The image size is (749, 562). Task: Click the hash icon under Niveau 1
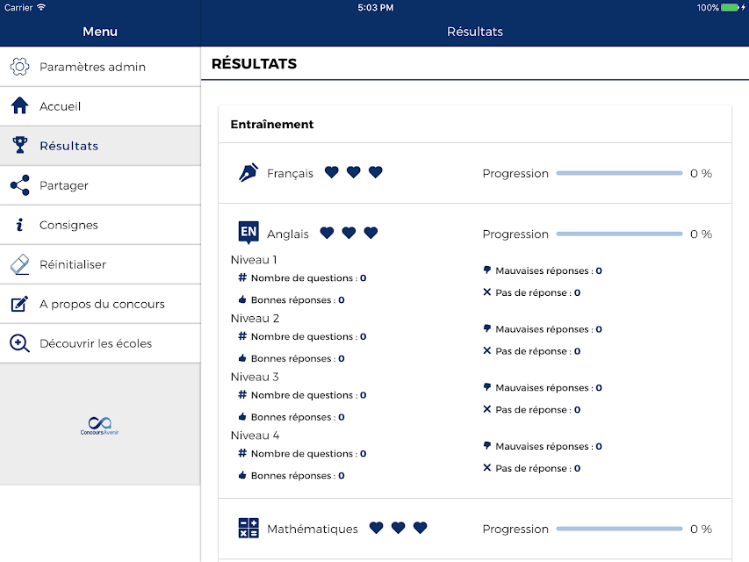(242, 277)
